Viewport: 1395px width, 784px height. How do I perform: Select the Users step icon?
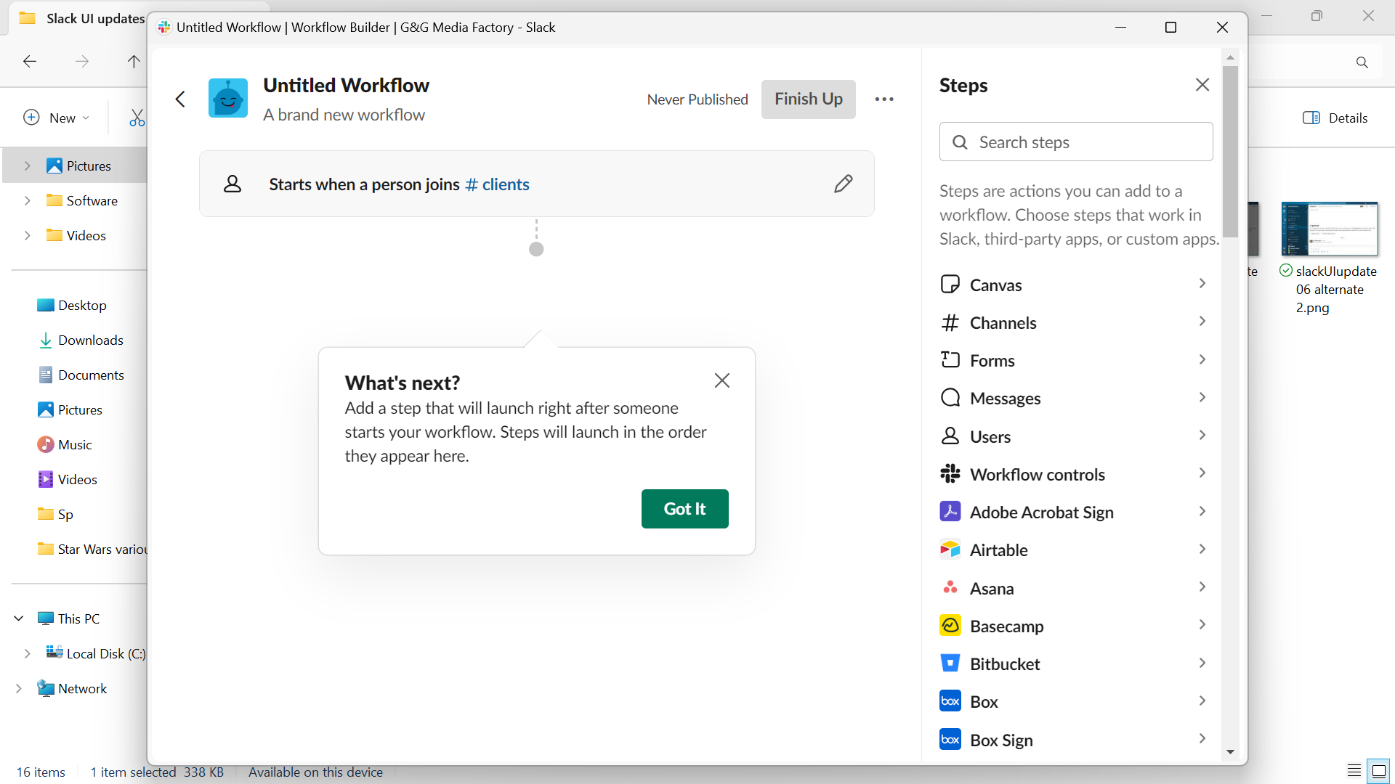(950, 436)
